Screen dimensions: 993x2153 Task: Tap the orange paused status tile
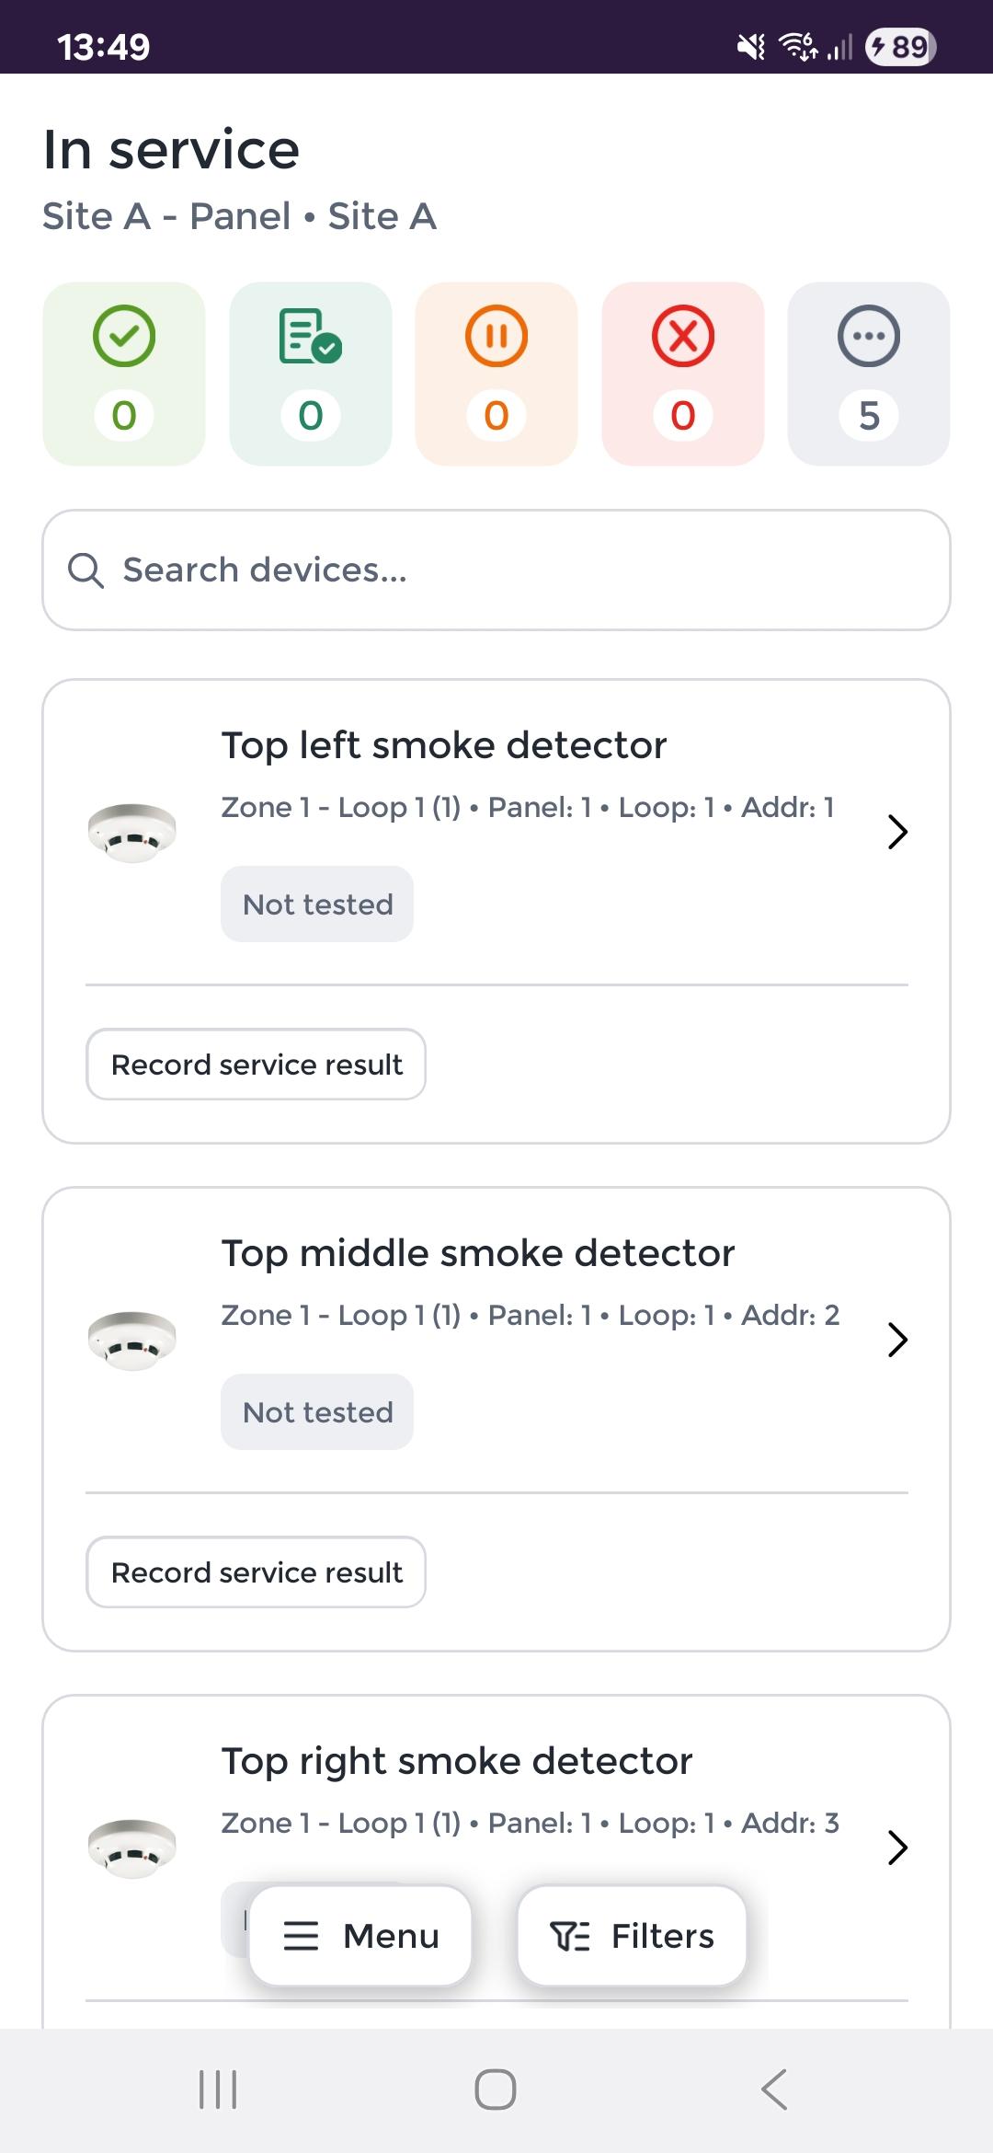pos(496,374)
